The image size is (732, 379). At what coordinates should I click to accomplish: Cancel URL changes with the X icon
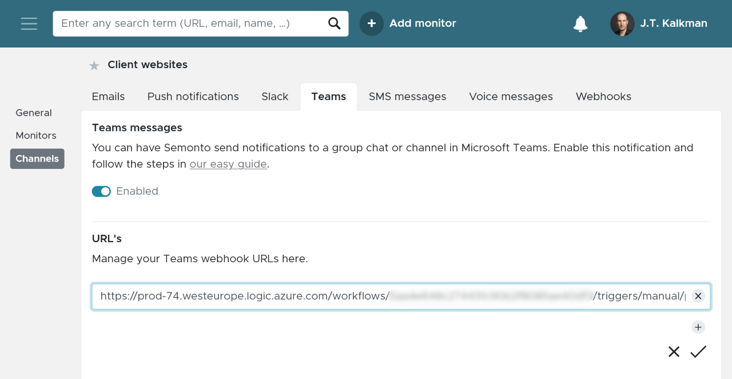[674, 352]
